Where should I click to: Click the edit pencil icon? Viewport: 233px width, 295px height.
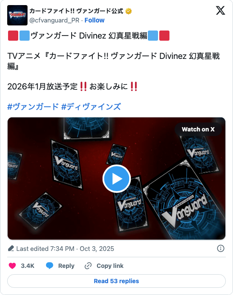click(11, 248)
